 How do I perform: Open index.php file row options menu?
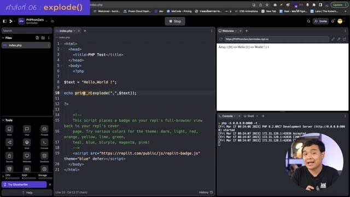(49, 45)
